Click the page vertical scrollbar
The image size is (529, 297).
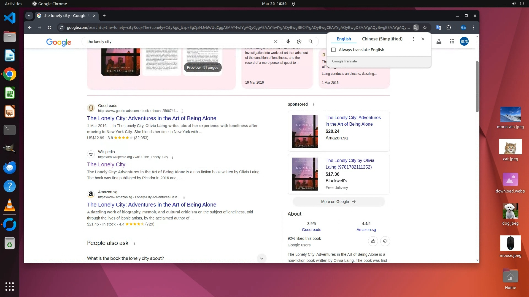[x=477, y=87]
